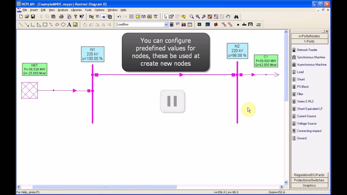
Task: Choose the ellipse drawing tool
Action: 63,25
